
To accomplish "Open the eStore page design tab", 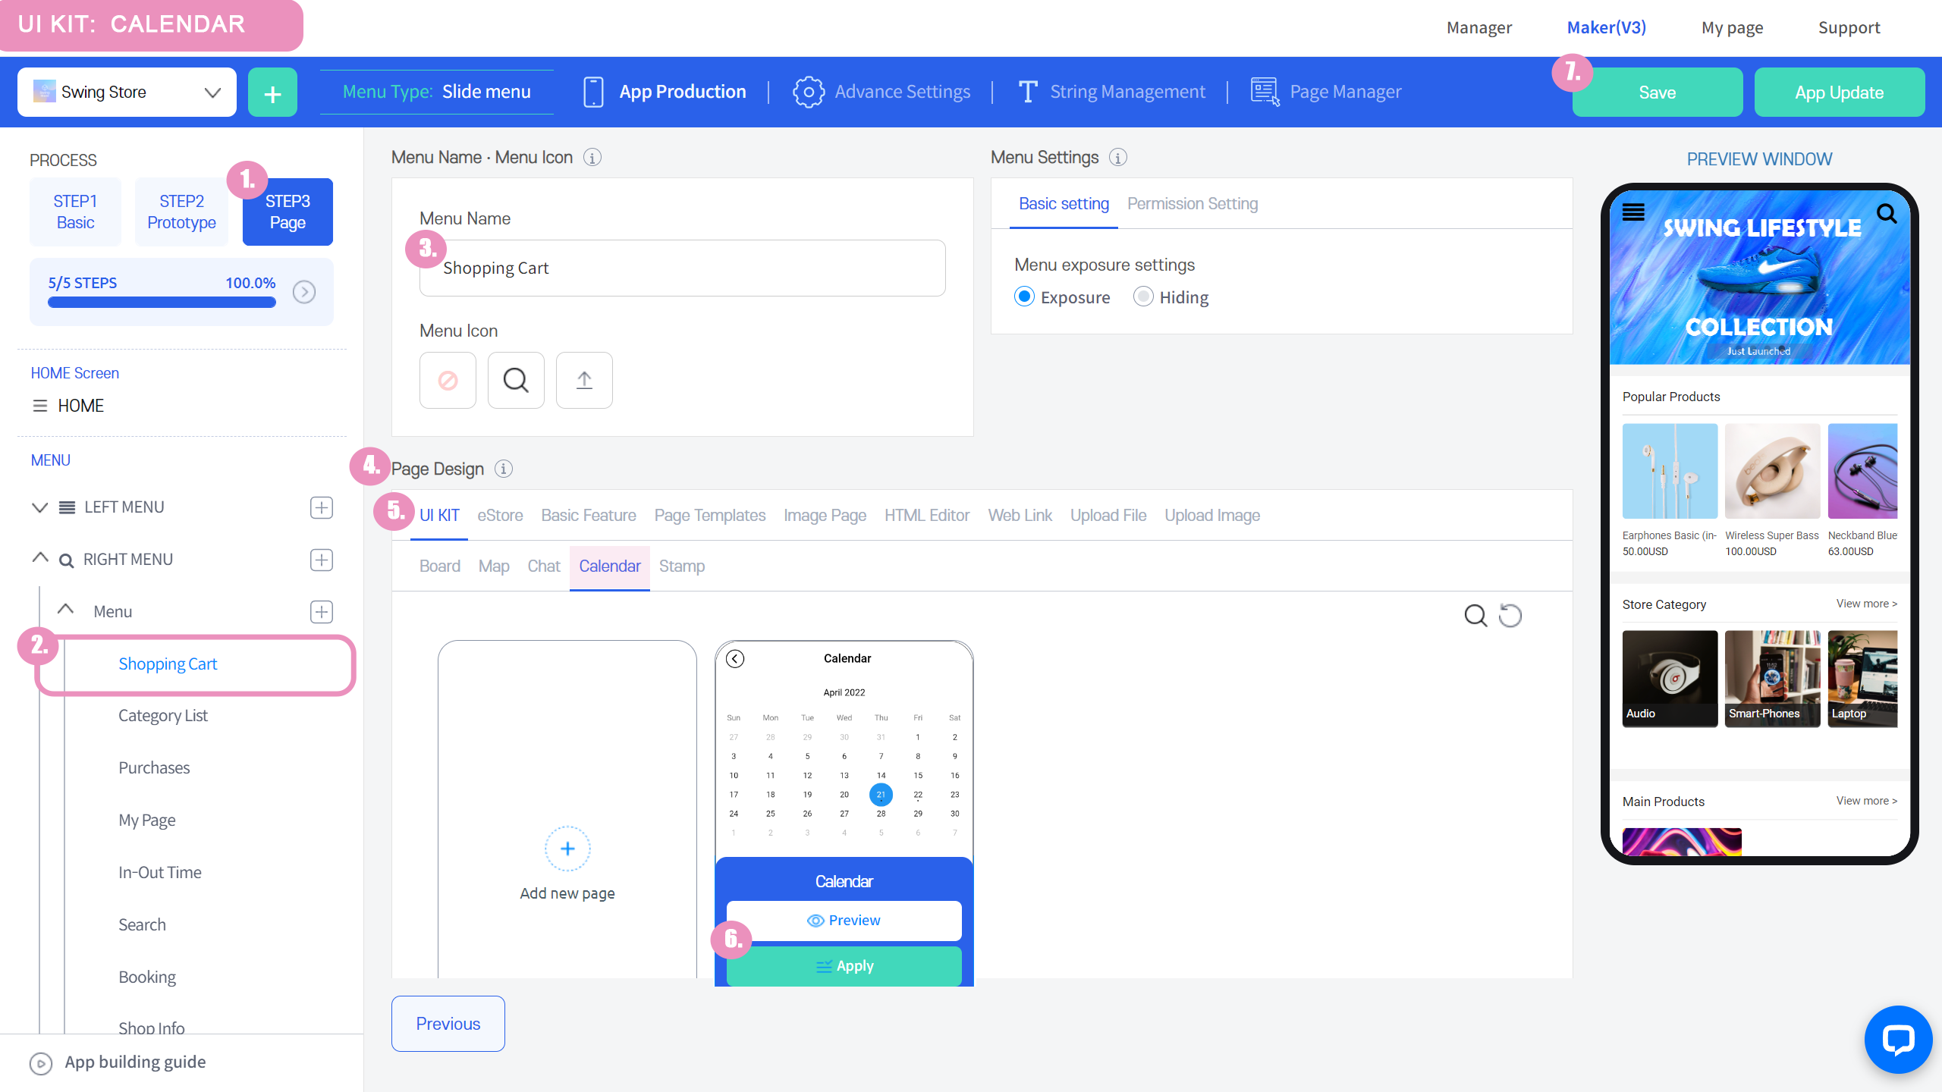I will tap(500, 516).
